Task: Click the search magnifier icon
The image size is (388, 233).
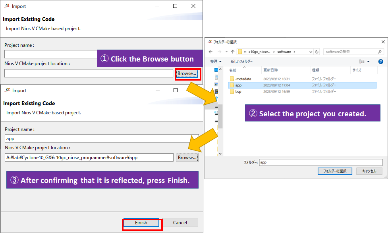Action: [379, 51]
